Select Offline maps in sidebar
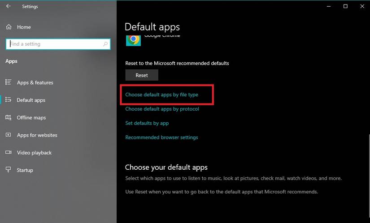370x223 pixels. tap(31, 117)
